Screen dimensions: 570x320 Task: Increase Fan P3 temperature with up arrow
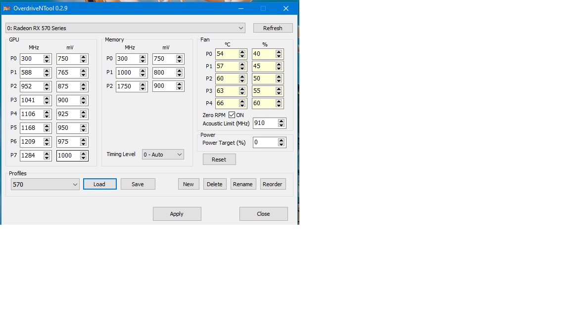(242, 89)
